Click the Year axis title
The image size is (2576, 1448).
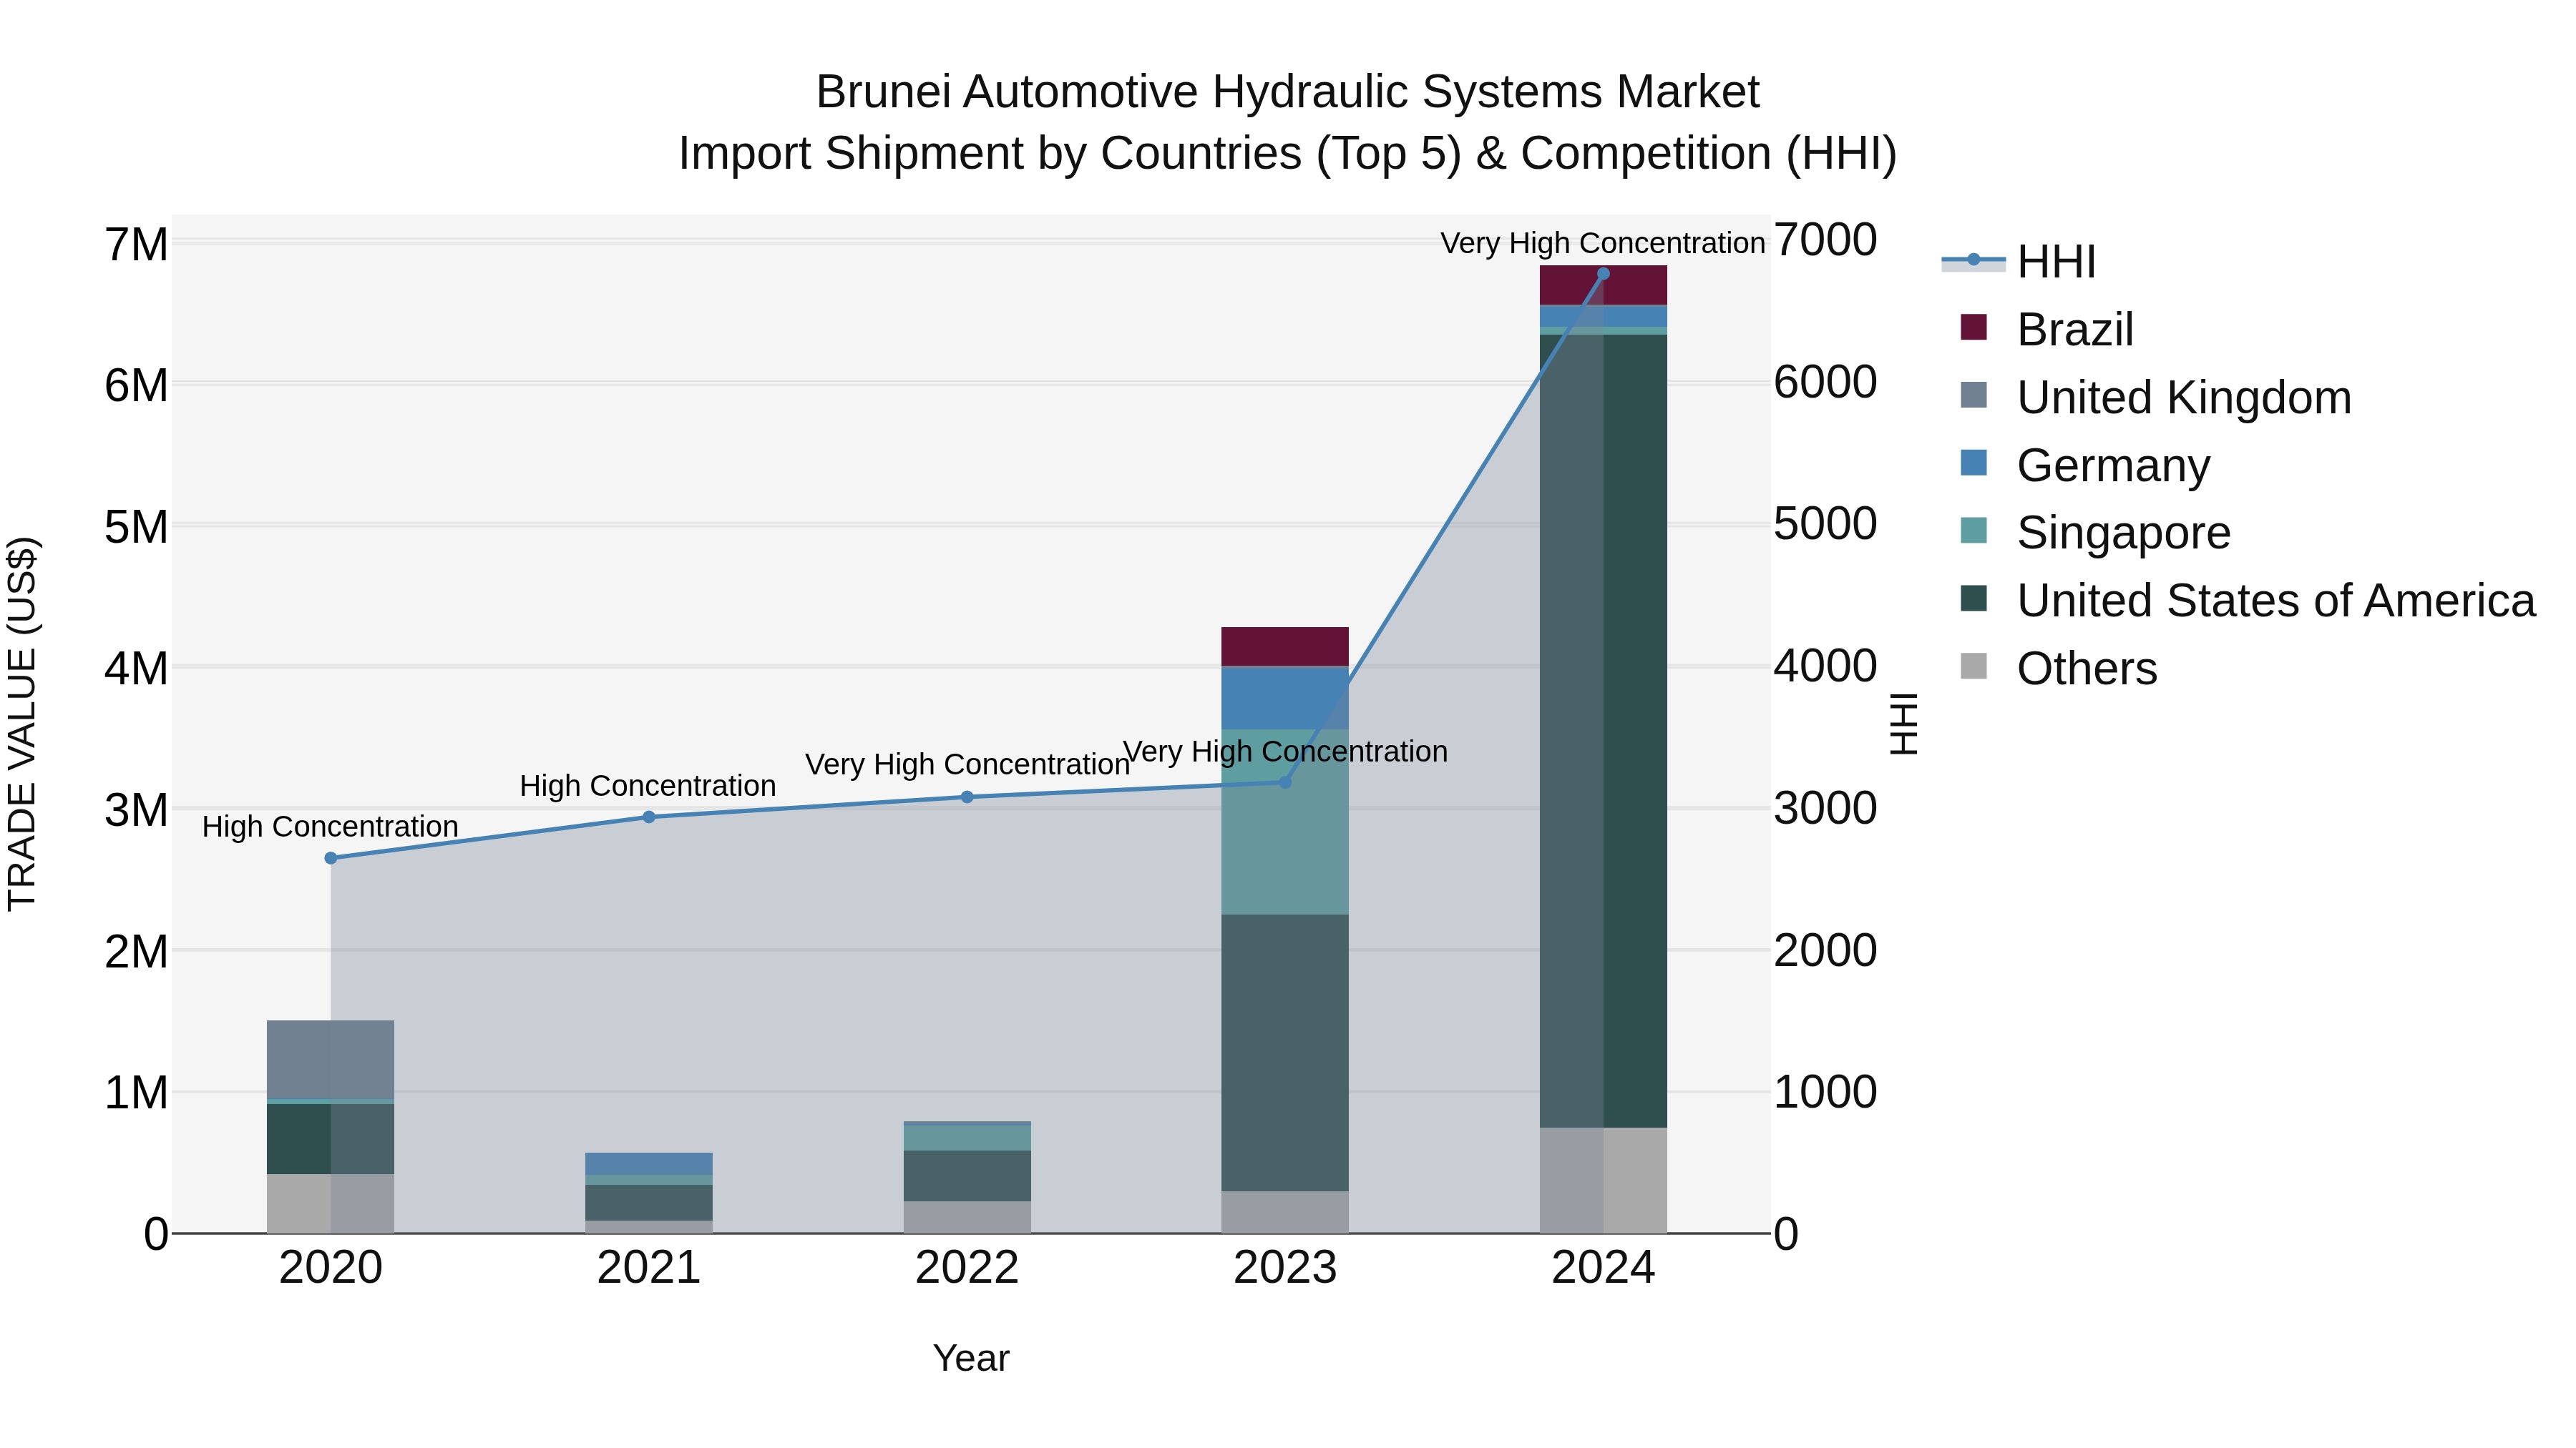(x=971, y=1359)
